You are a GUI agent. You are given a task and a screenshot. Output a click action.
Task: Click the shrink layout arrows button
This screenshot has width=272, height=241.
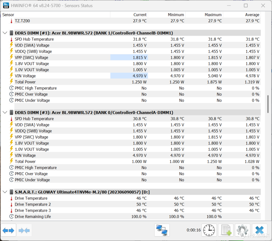pyautogui.click(x=24, y=230)
